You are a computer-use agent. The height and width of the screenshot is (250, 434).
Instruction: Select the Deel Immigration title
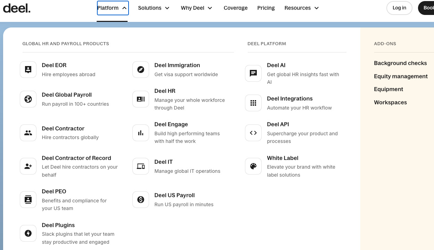[x=177, y=65]
